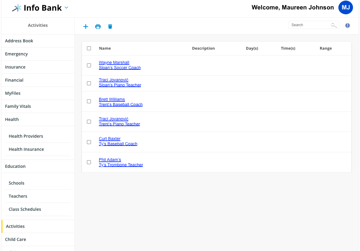The width and height of the screenshot is (360, 251).
Task: Check the Phil Adam's row checkbox
Action: pyautogui.click(x=89, y=162)
